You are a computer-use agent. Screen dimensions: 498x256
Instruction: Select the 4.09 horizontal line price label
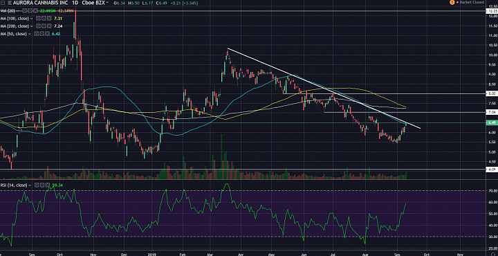[x=492, y=170]
